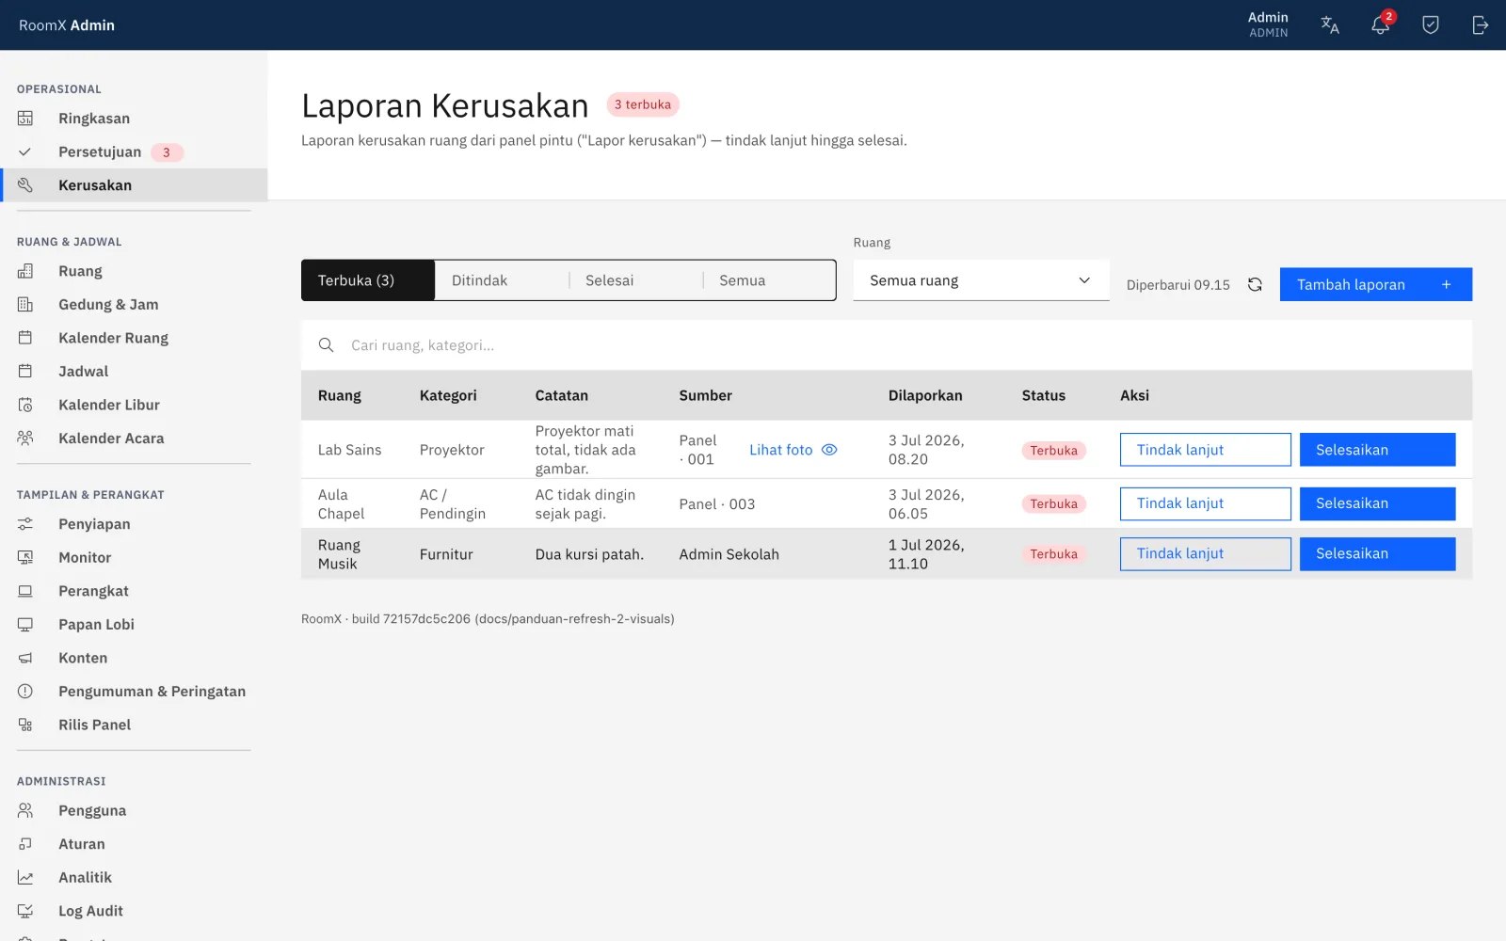Click the Kerusakan wrench icon
Viewport: 1506px width, 941px height.
(x=25, y=185)
